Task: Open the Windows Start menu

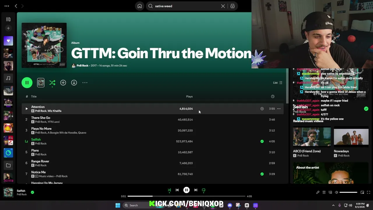Action: (118, 205)
